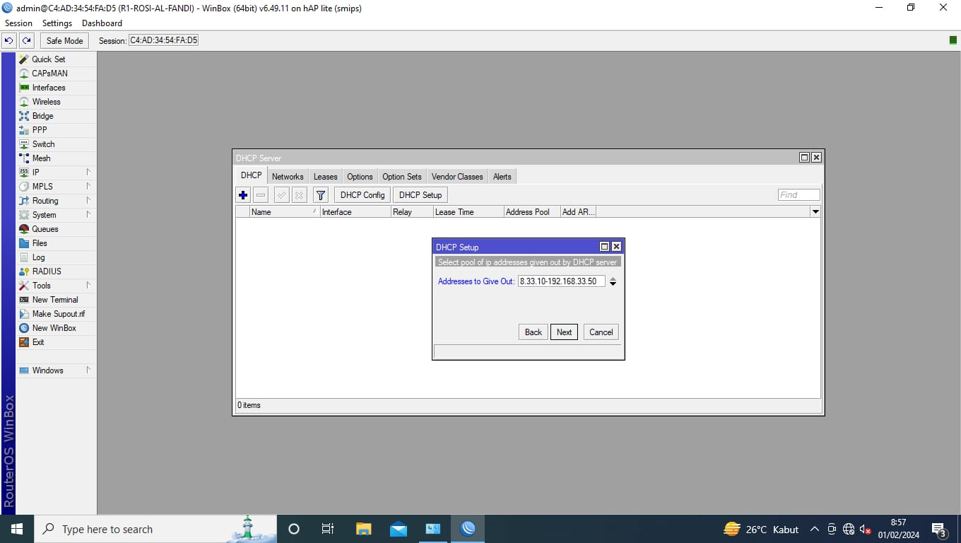Launch New Terminal
Screen dimensions: 961x543
pyautogui.click(x=56, y=300)
